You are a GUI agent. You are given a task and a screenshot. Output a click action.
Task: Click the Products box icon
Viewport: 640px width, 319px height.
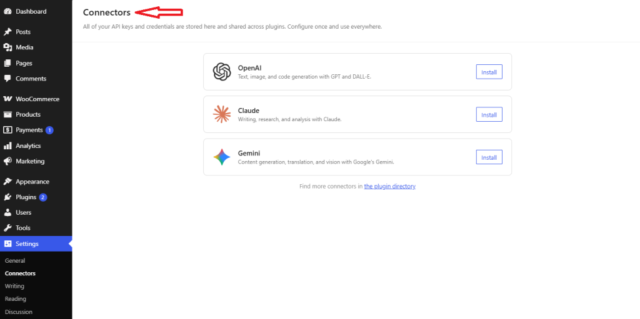(x=7, y=115)
